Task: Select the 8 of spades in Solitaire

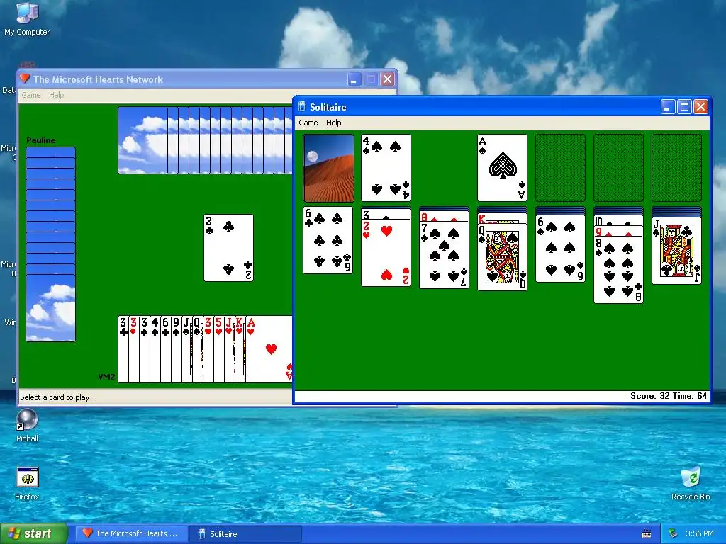Action: point(618,270)
